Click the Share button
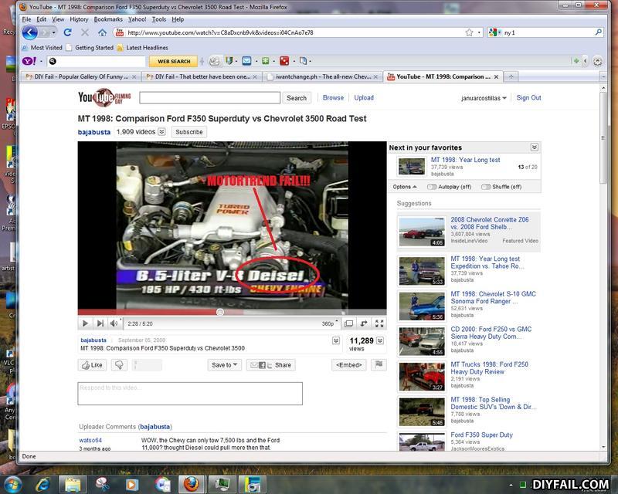This screenshot has height=494, width=618. tap(271, 365)
